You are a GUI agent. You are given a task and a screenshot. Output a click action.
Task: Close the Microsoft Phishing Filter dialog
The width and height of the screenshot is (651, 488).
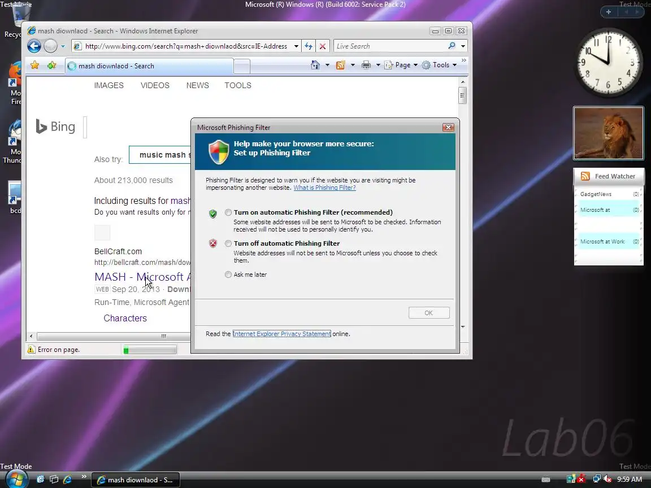click(x=448, y=128)
